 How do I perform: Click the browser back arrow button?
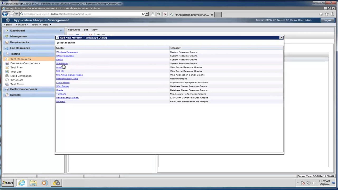[5, 14]
